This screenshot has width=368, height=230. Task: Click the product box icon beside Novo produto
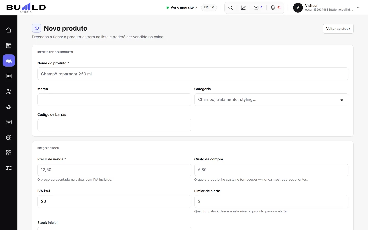(x=37, y=28)
